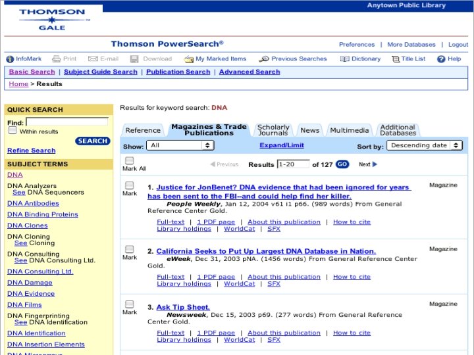Select DNA Clones subject term

[28, 225]
